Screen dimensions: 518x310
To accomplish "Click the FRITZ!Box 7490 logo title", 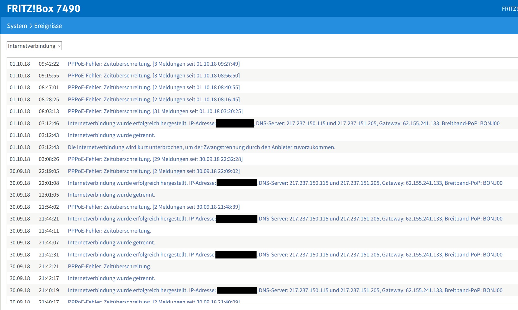I will tap(44, 9).
